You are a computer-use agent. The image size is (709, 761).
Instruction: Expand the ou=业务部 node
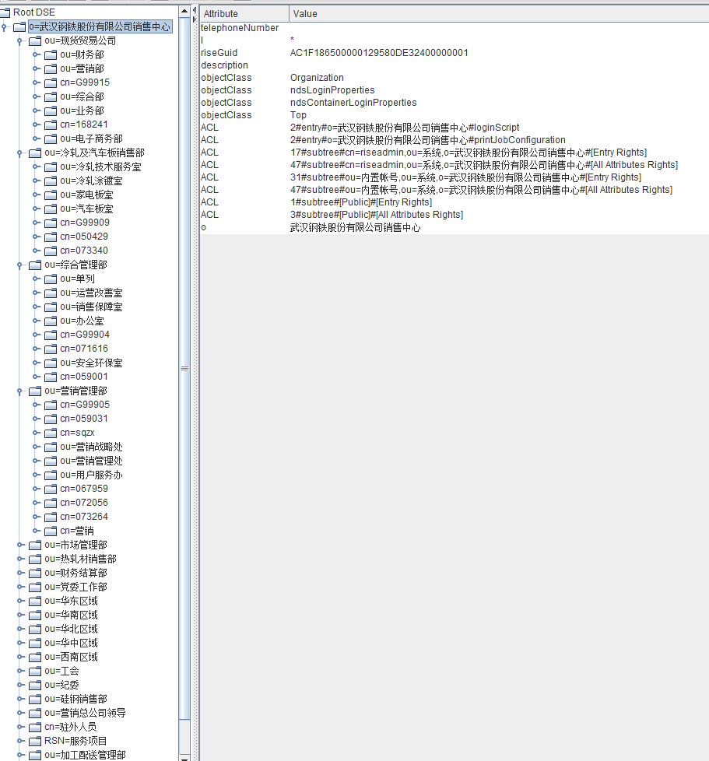click(x=36, y=110)
